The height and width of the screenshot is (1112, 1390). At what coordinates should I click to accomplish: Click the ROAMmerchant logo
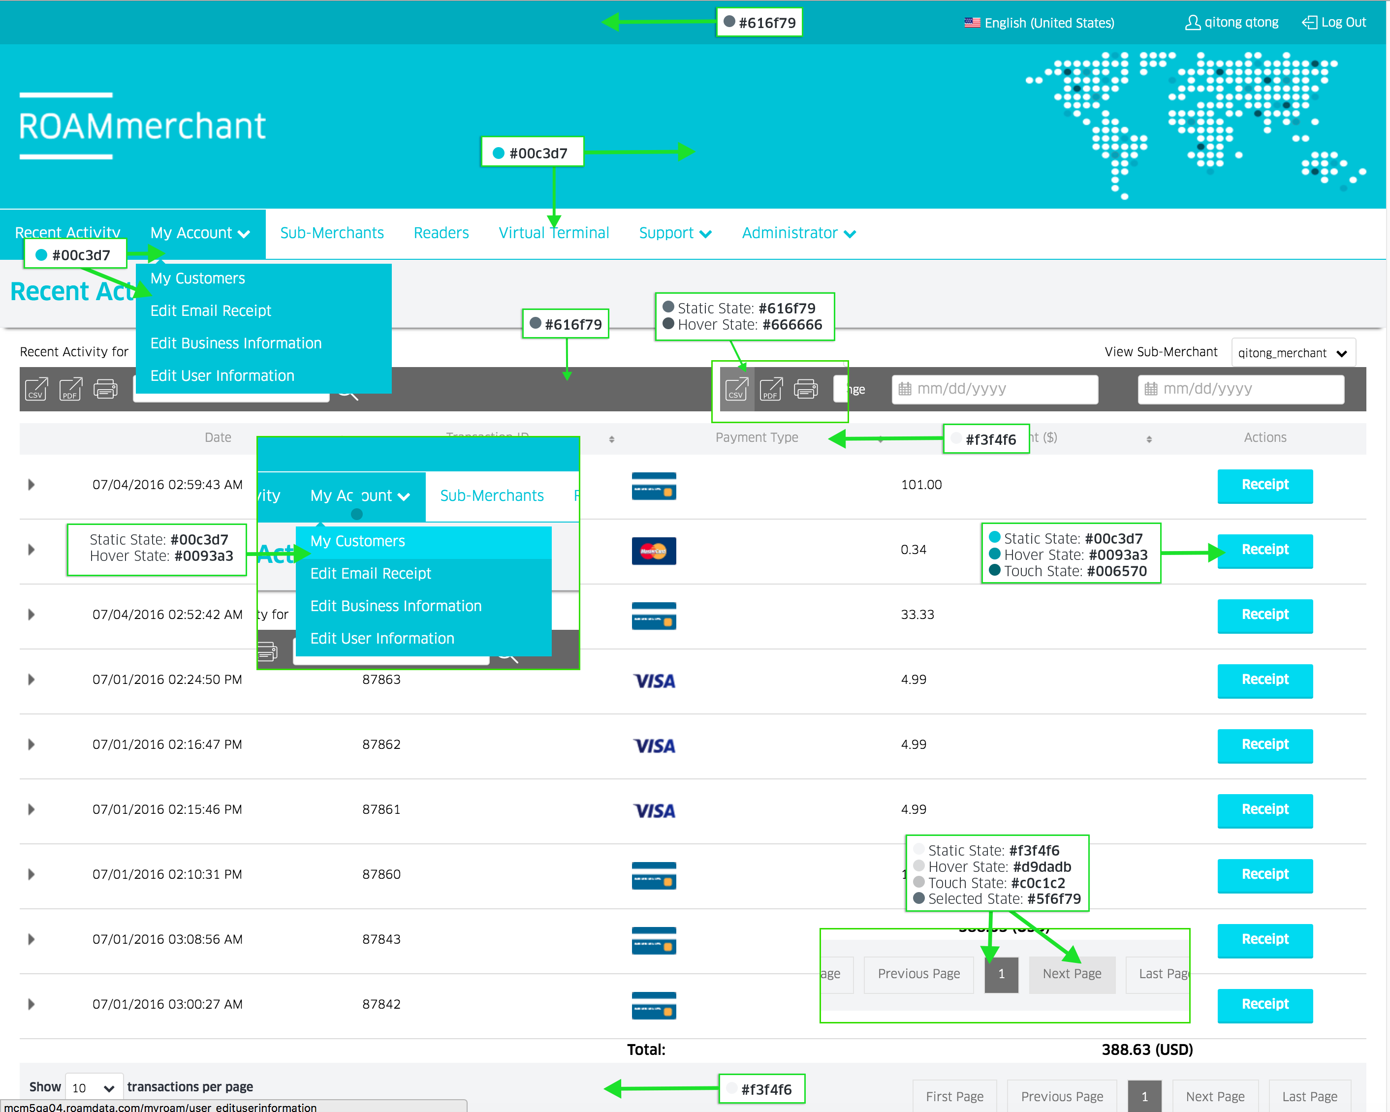(x=142, y=125)
